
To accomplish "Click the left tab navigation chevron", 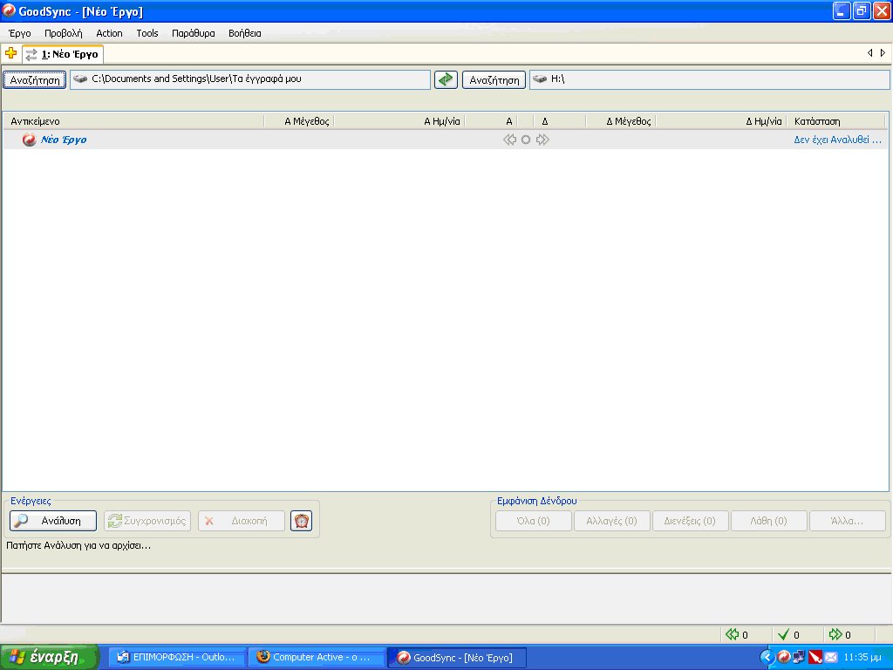I will (x=870, y=52).
